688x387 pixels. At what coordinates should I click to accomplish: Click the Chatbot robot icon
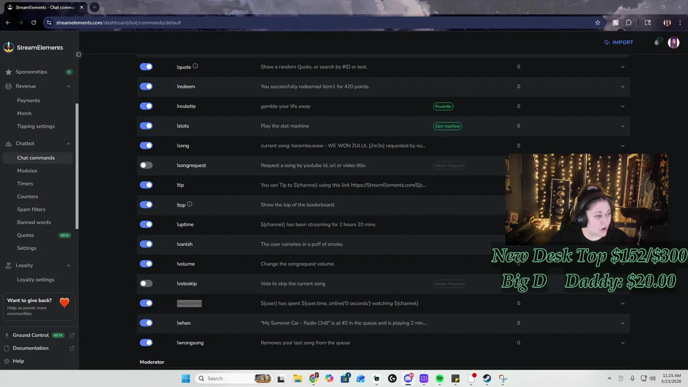[x=9, y=144]
